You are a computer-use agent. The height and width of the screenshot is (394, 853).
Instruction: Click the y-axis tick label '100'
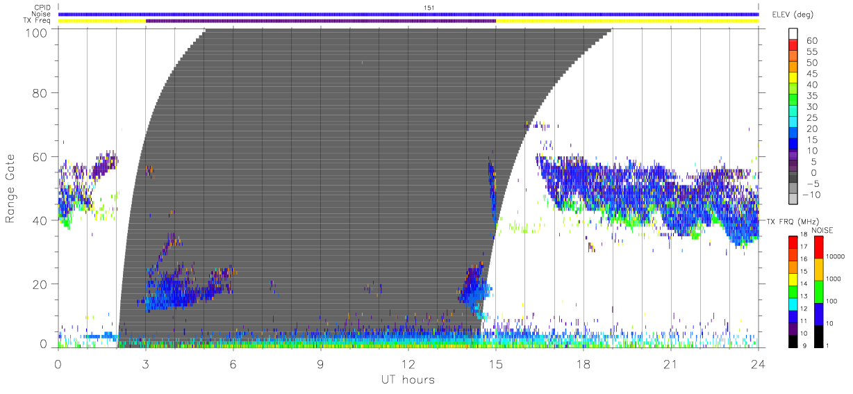click(x=37, y=33)
